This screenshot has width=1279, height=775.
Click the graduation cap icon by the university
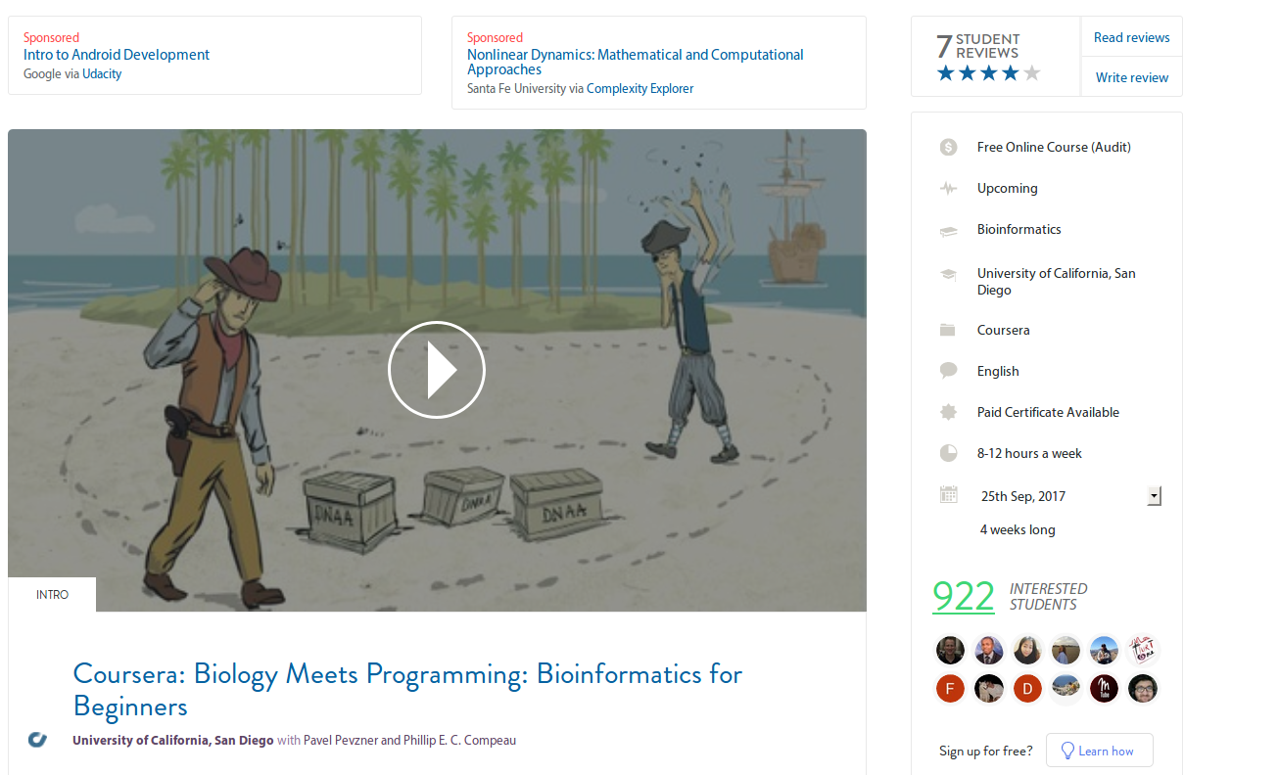click(x=948, y=275)
